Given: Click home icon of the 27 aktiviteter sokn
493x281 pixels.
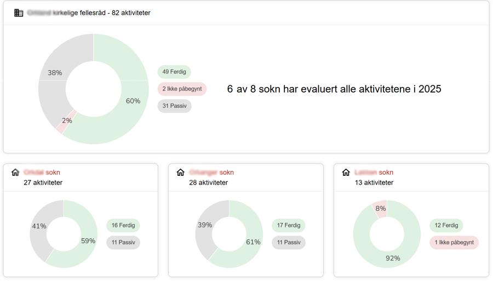Looking at the screenshot, I should coord(15,173).
